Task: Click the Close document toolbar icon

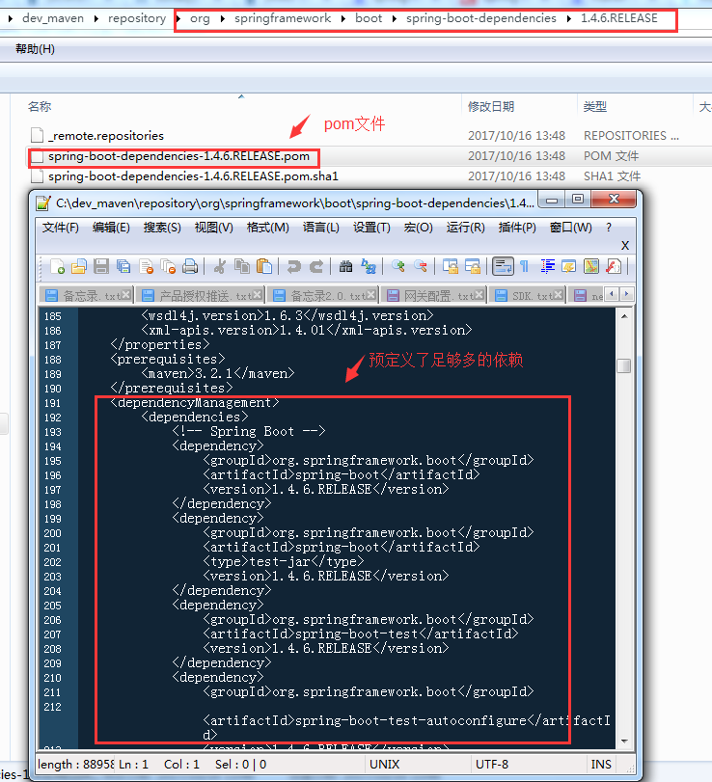Action: [146, 267]
